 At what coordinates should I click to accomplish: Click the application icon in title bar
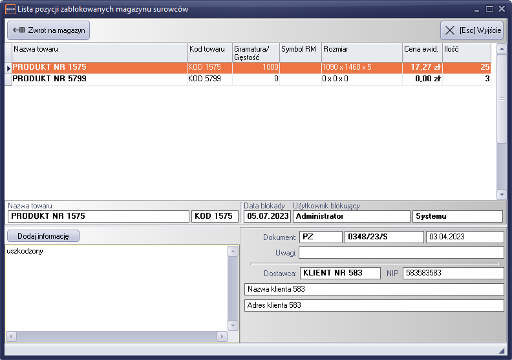click(x=10, y=9)
